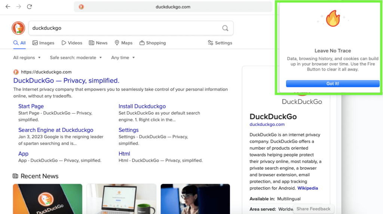Open the Settings menu in tab bar
Viewport: 383px width, 214px height.
[x=220, y=43]
